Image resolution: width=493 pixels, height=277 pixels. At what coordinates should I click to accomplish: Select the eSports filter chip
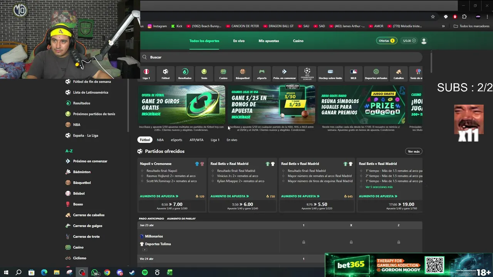[x=176, y=140]
